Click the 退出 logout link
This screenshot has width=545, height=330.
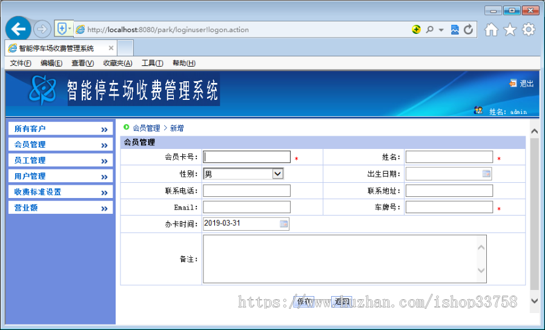click(x=526, y=84)
